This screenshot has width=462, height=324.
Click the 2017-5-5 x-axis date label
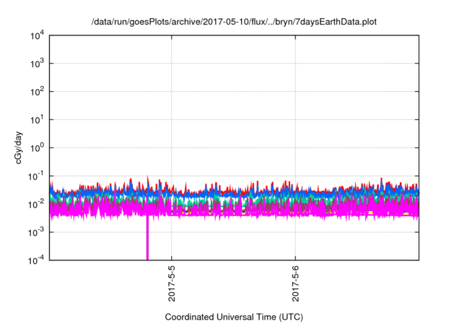click(x=172, y=283)
